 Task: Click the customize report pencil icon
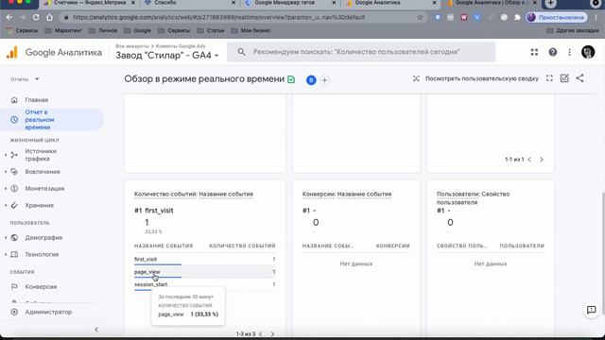tap(564, 78)
